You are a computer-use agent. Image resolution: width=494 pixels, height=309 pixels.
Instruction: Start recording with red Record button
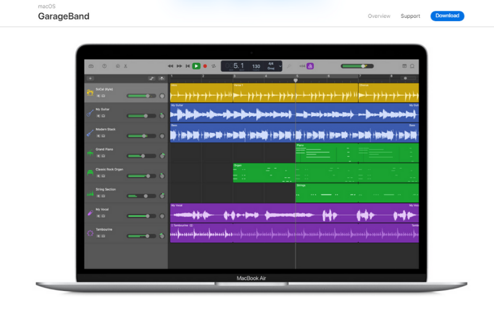point(205,66)
